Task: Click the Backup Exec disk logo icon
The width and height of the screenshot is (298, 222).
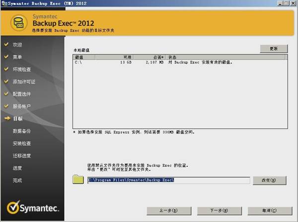Action: click(19, 22)
